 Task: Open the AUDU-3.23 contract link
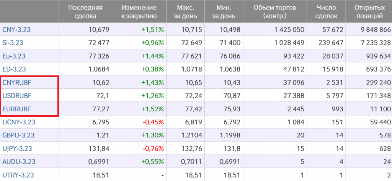pyautogui.click(x=18, y=162)
